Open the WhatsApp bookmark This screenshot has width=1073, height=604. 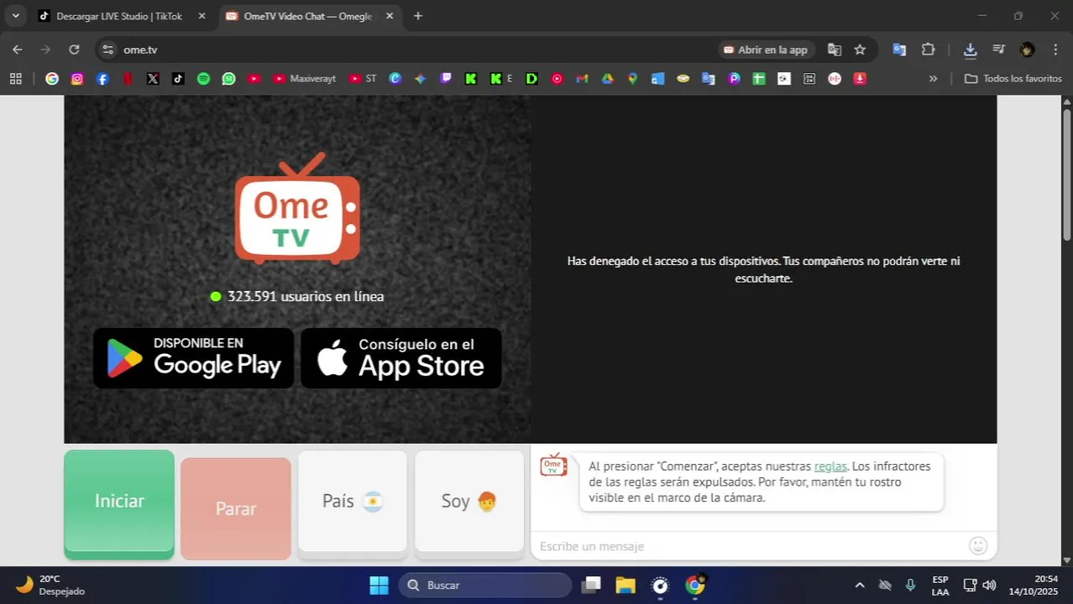coord(228,78)
